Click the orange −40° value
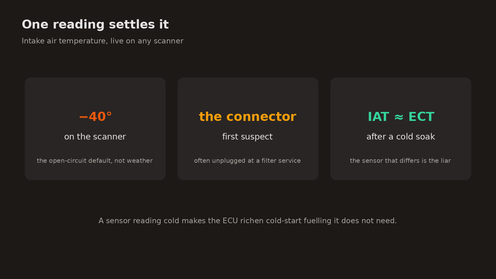 (95, 117)
